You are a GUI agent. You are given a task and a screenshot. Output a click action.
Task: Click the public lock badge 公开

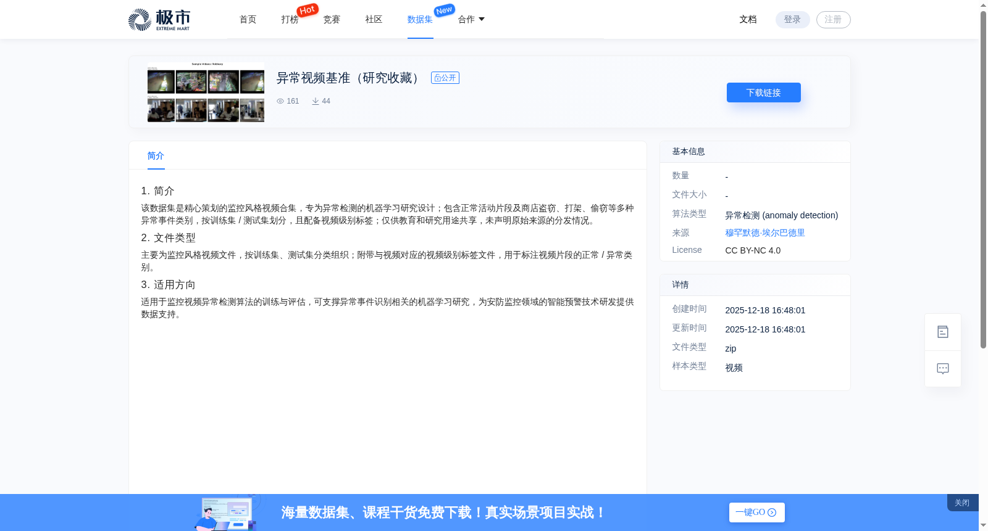point(445,78)
